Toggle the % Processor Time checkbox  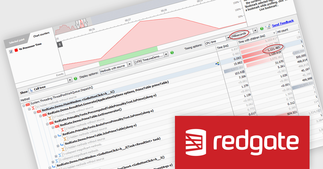pos(11,52)
